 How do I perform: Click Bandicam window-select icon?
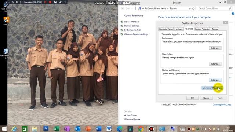pos(13,2)
